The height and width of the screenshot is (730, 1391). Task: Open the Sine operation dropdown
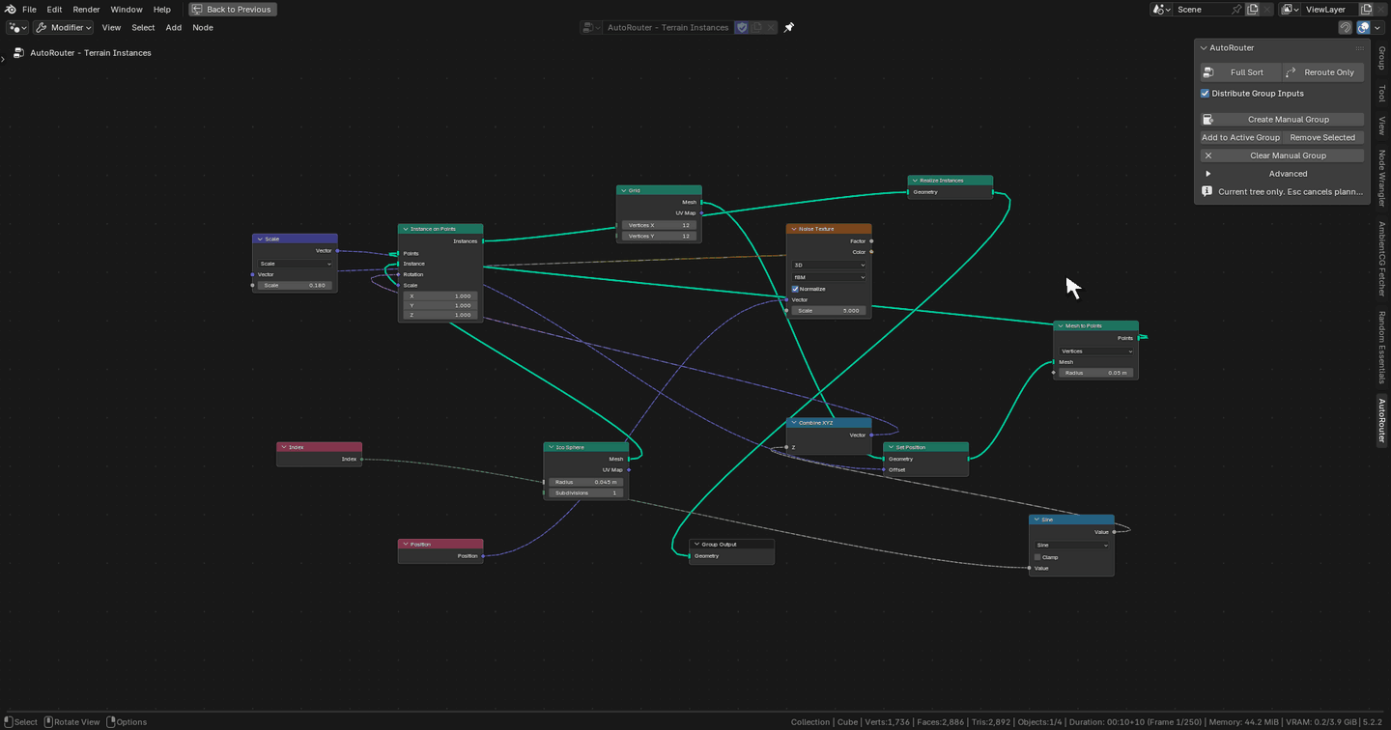[1071, 546]
